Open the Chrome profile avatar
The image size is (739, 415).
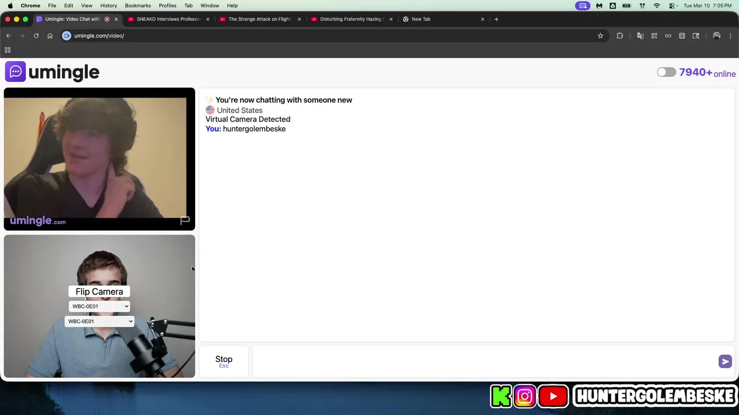tap(716, 36)
